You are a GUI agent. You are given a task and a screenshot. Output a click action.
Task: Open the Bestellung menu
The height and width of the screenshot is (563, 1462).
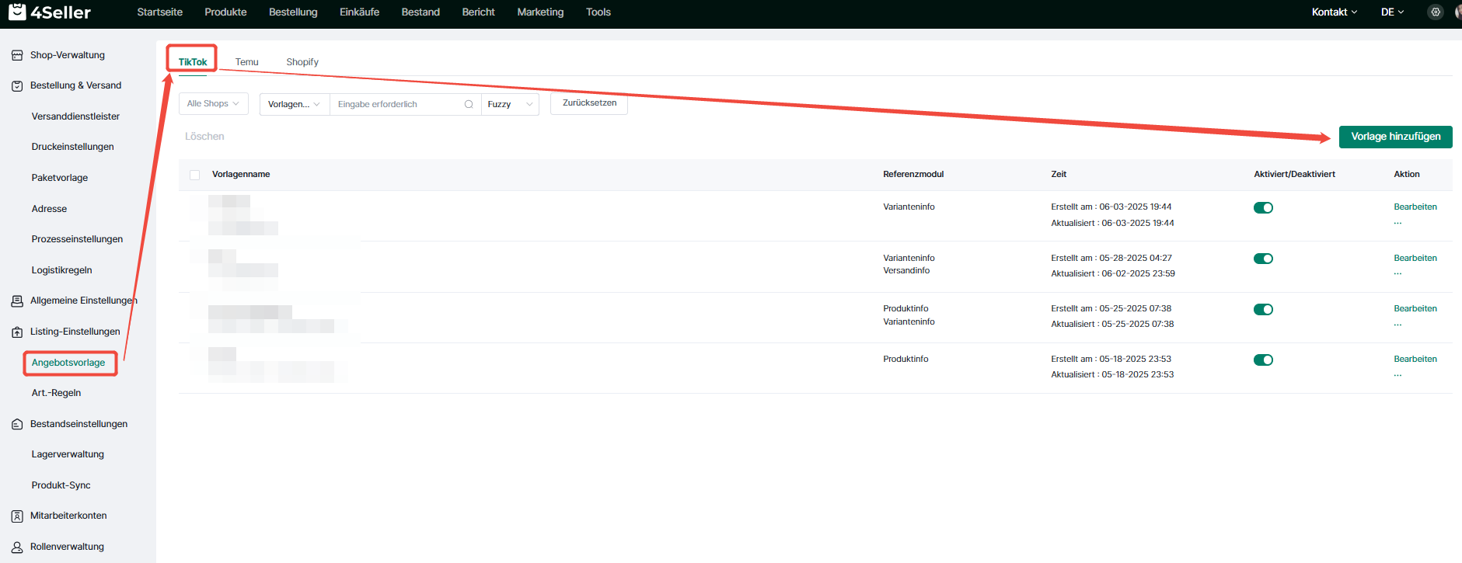coord(293,12)
